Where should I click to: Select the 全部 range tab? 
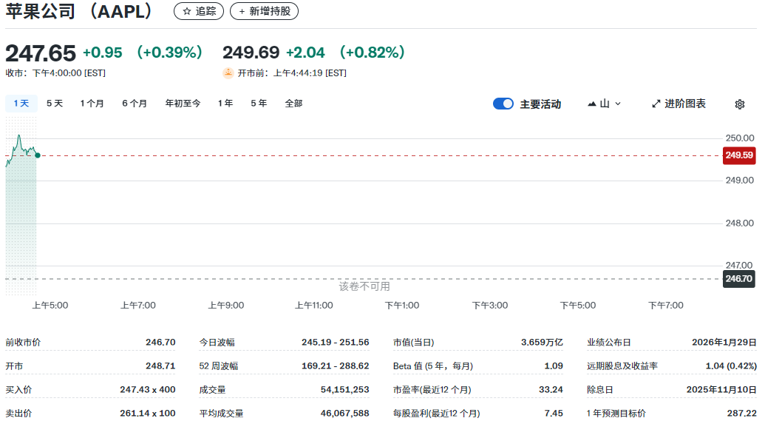pos(293,104)
